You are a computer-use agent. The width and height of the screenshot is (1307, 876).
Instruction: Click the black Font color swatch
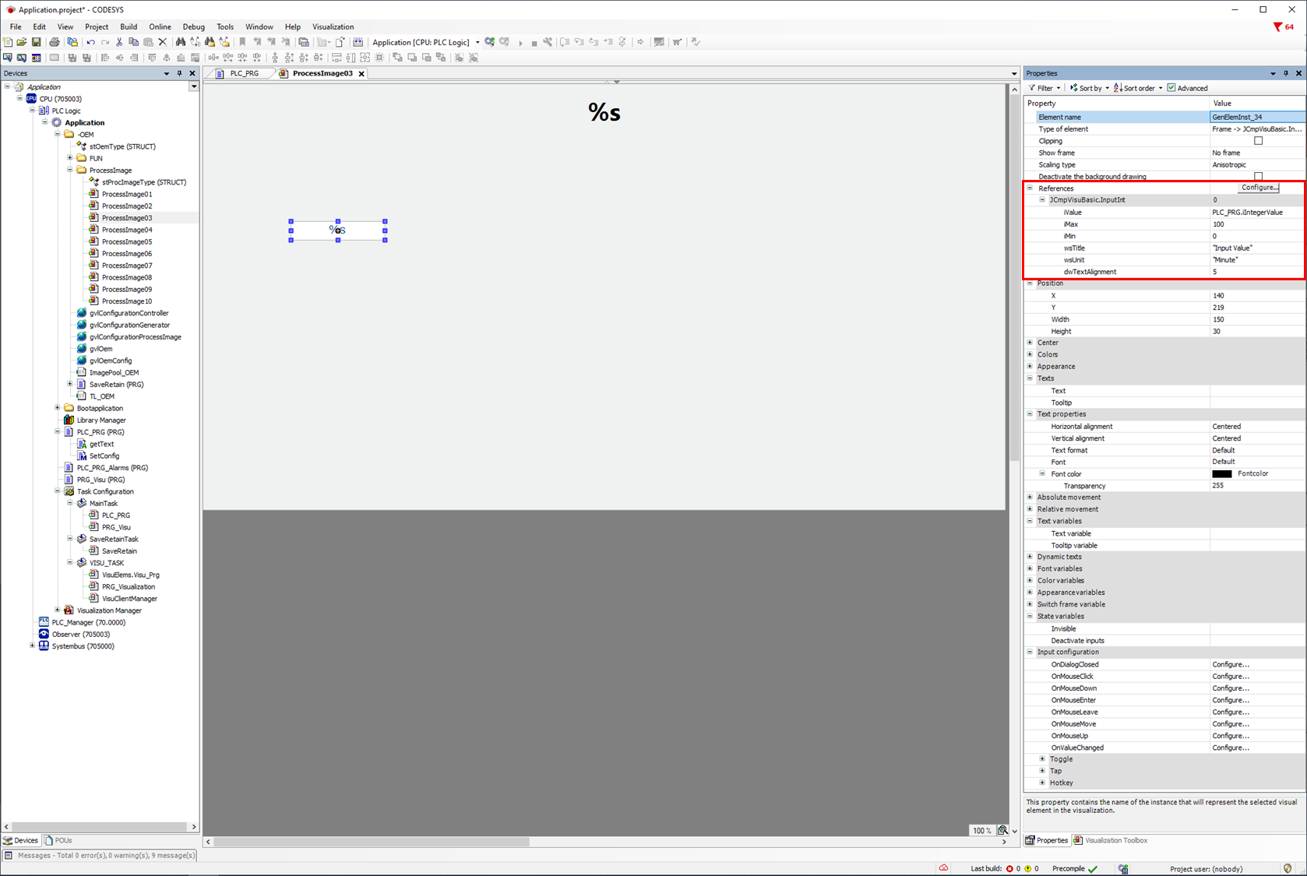point(1221,474)
